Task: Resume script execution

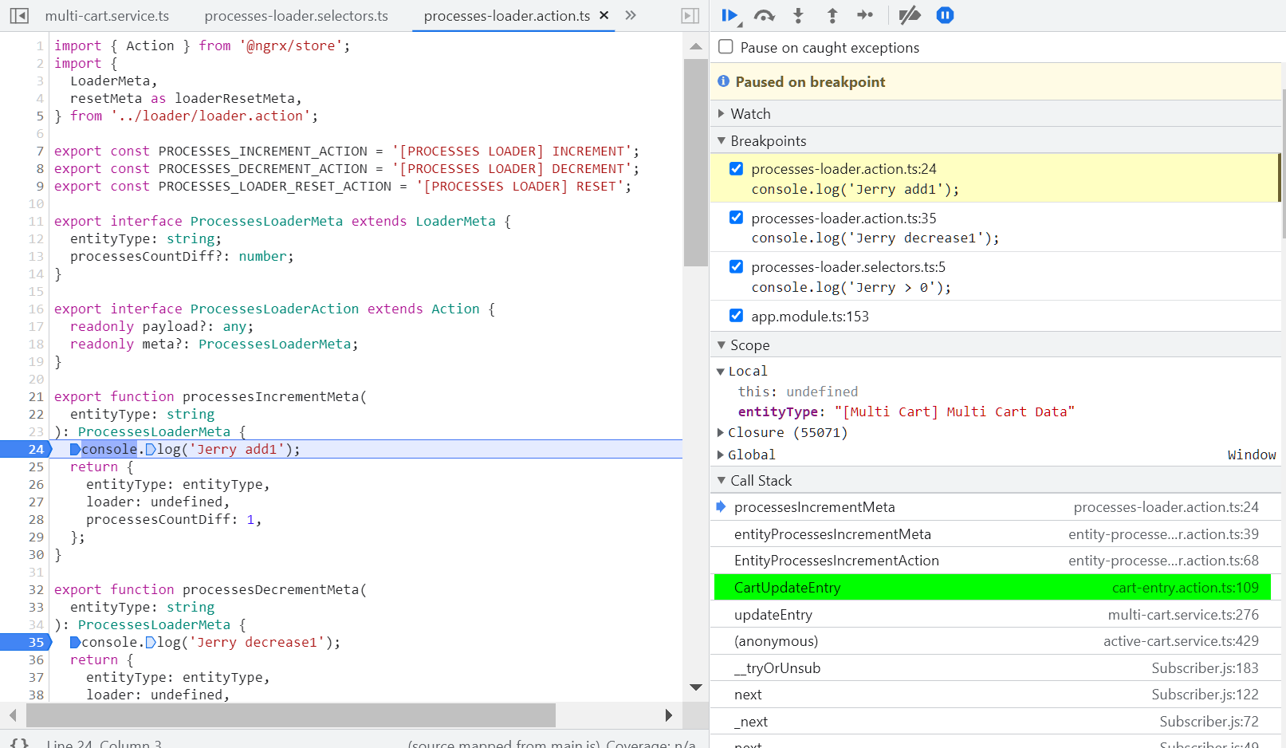Action: pyautogui.click(x=730, y=15)
